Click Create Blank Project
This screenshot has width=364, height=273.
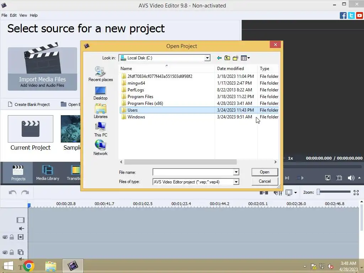click(29, 105)
